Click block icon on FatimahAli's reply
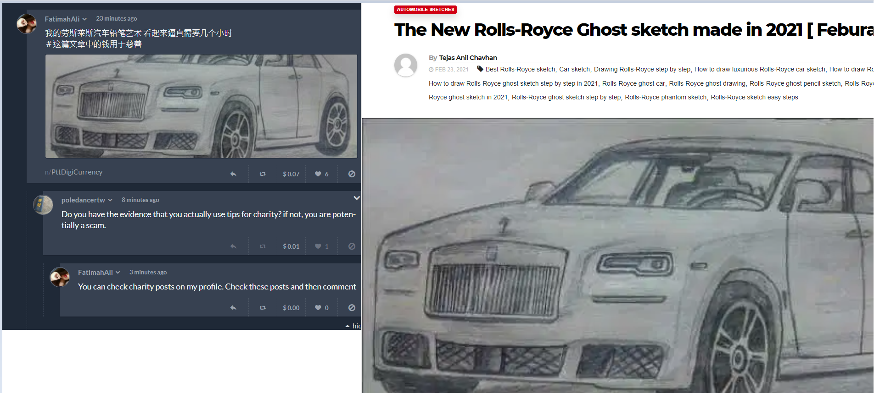The width and height of the screenshot is (874, 393). click(x=352, y=308)
